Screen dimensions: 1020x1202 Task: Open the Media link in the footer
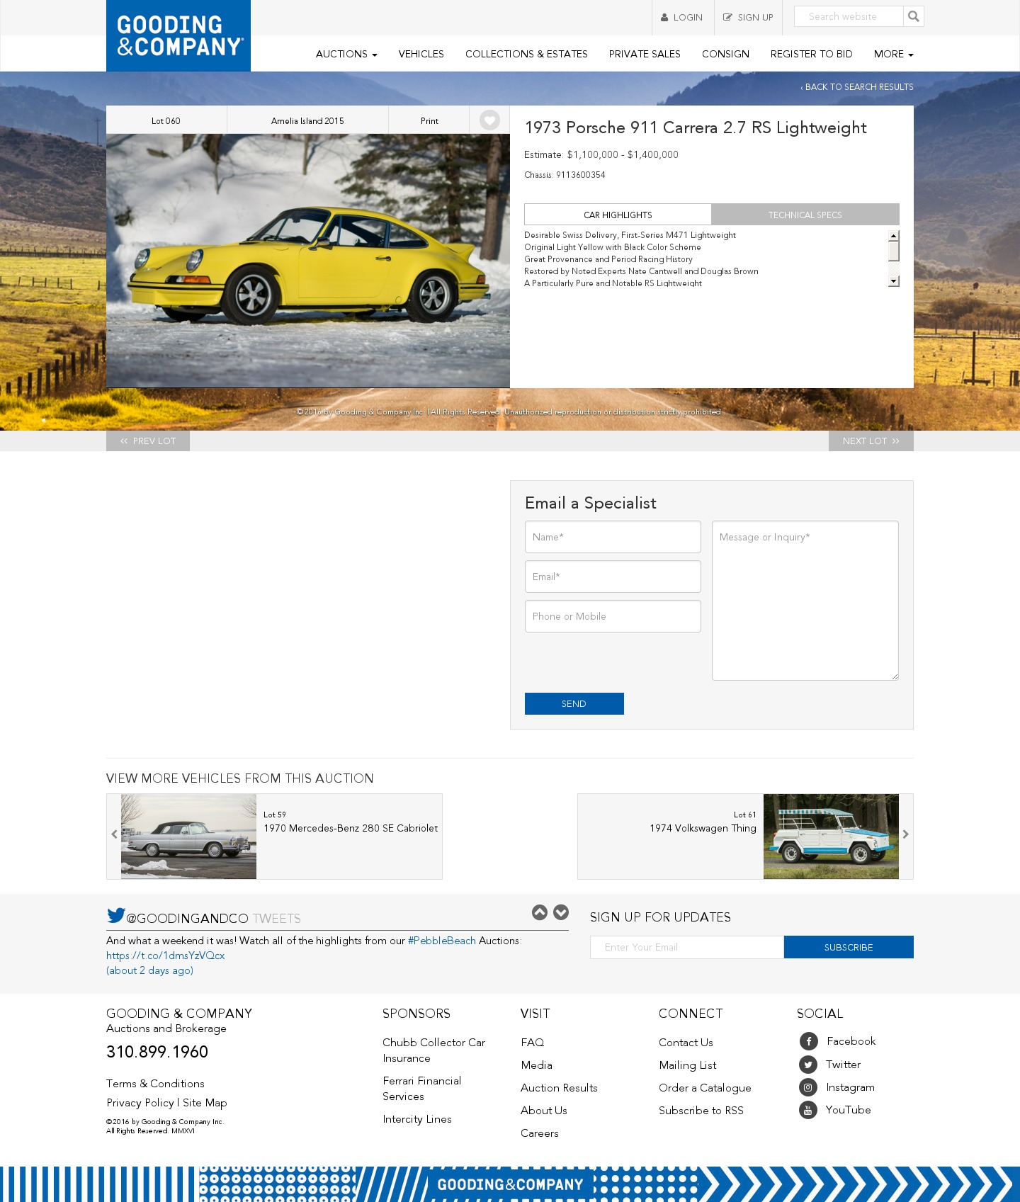tap(536, 1065)
